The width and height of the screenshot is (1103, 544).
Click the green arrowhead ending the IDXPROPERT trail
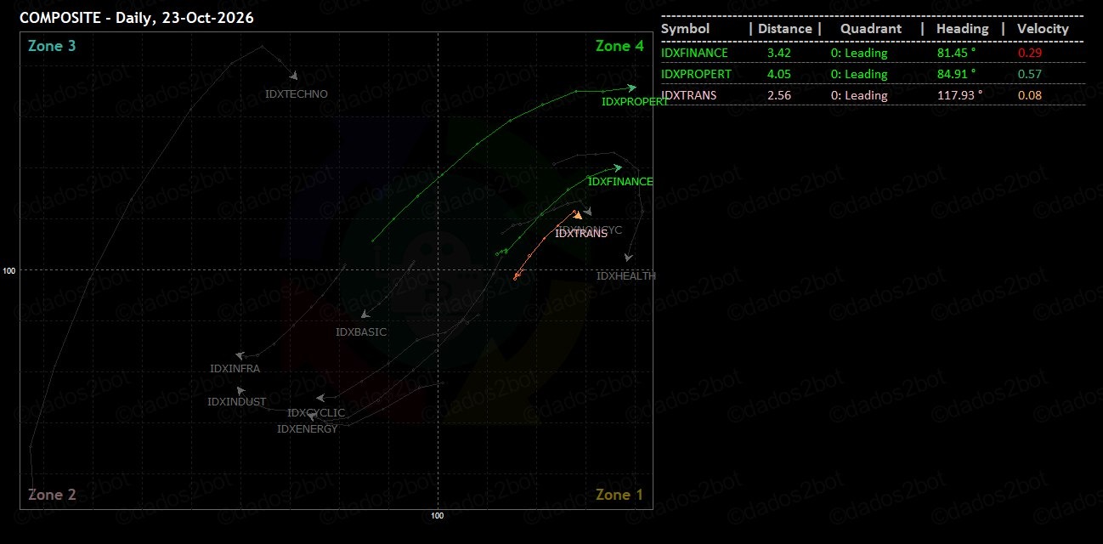click(x=631, y=88)
